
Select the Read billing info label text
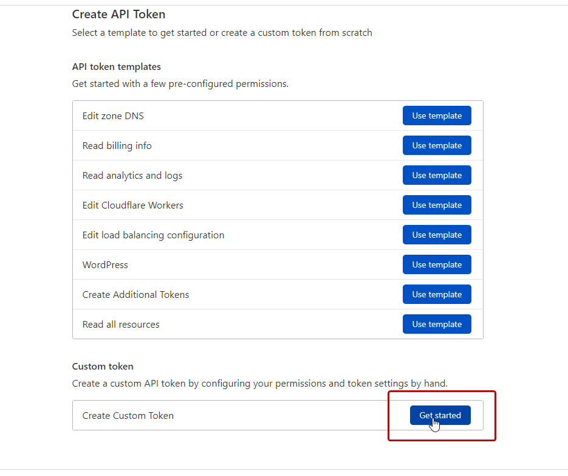117,145
